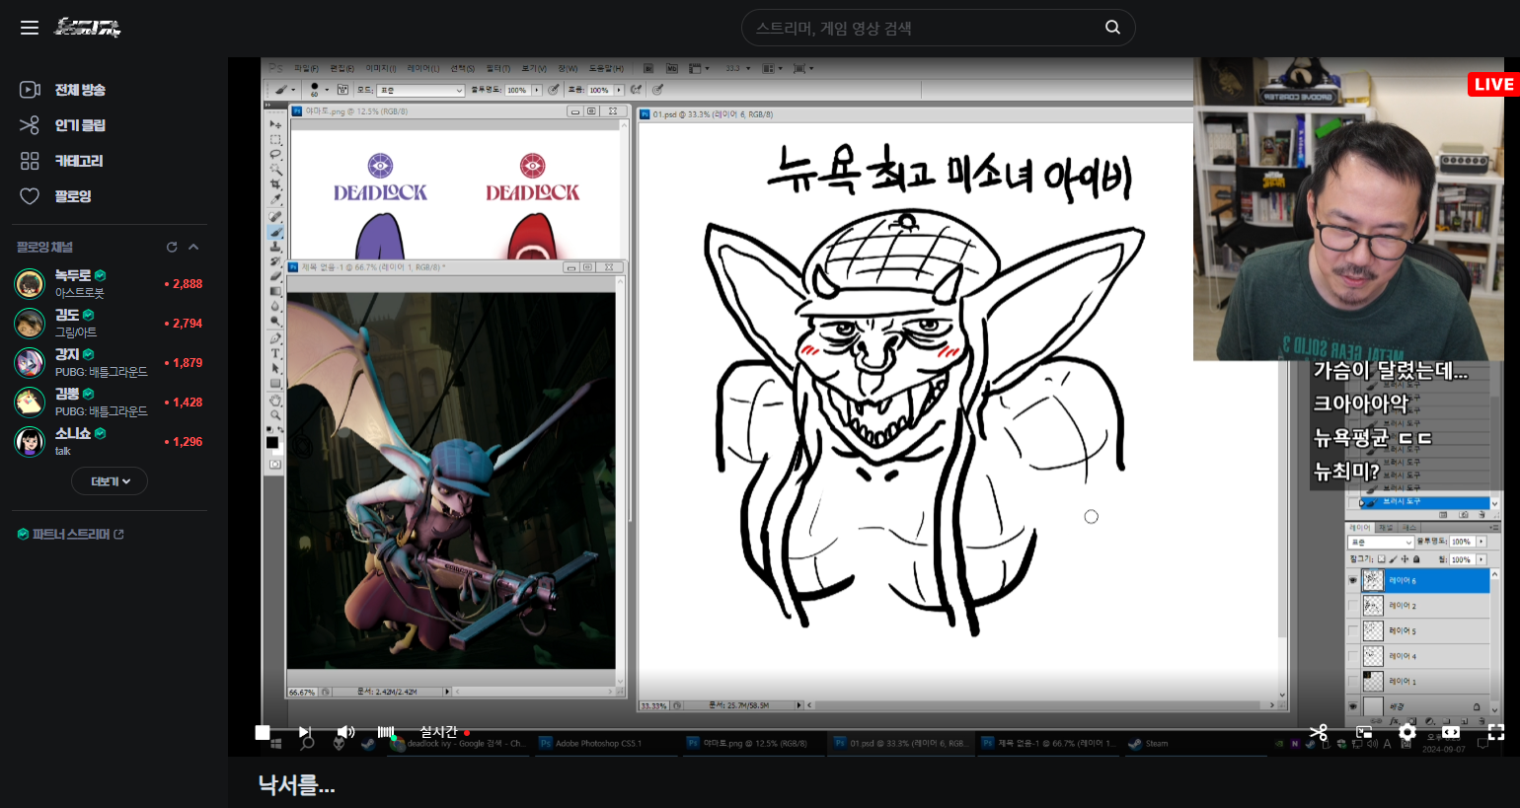1520x808 pixels.
Task: Open the 흐름 slider arrow in the options bar
Action: [619, 90]
